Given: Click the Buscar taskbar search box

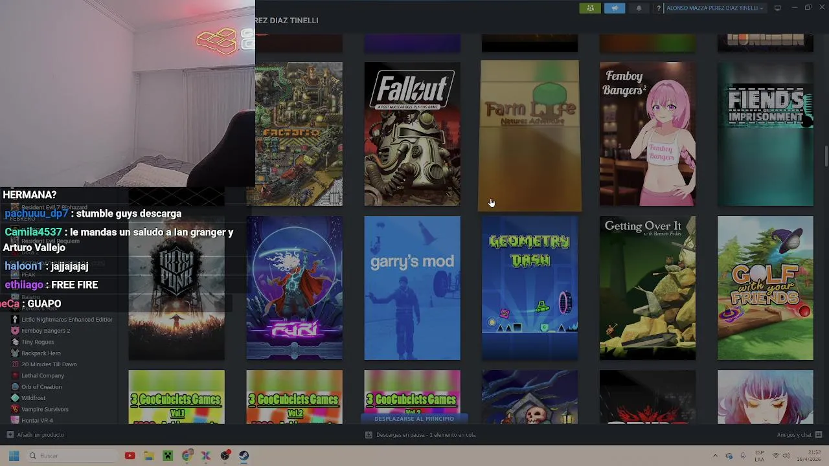Looking at the screenshot, I should point(72,456).
